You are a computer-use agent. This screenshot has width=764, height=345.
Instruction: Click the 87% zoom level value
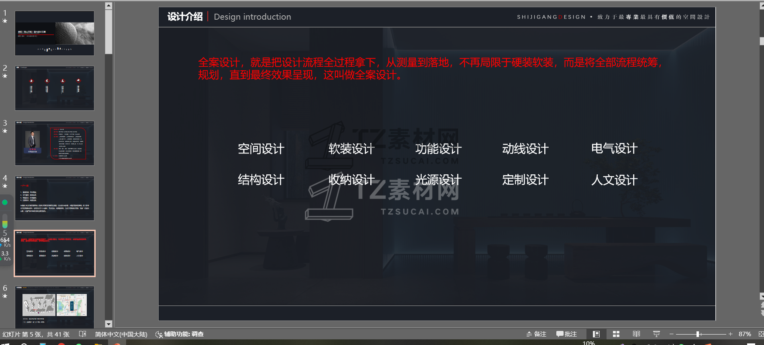coord(745,334)
